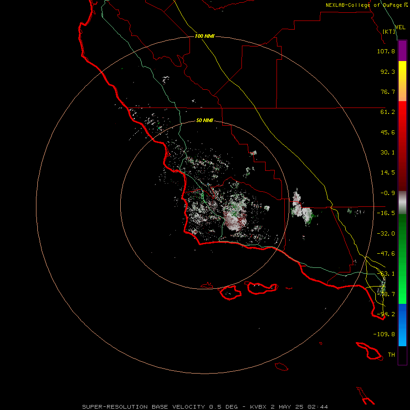The height and width of the screenshot is (410, 410).
Task: Click the VEL legend title
Action: (x=400, y=27)
